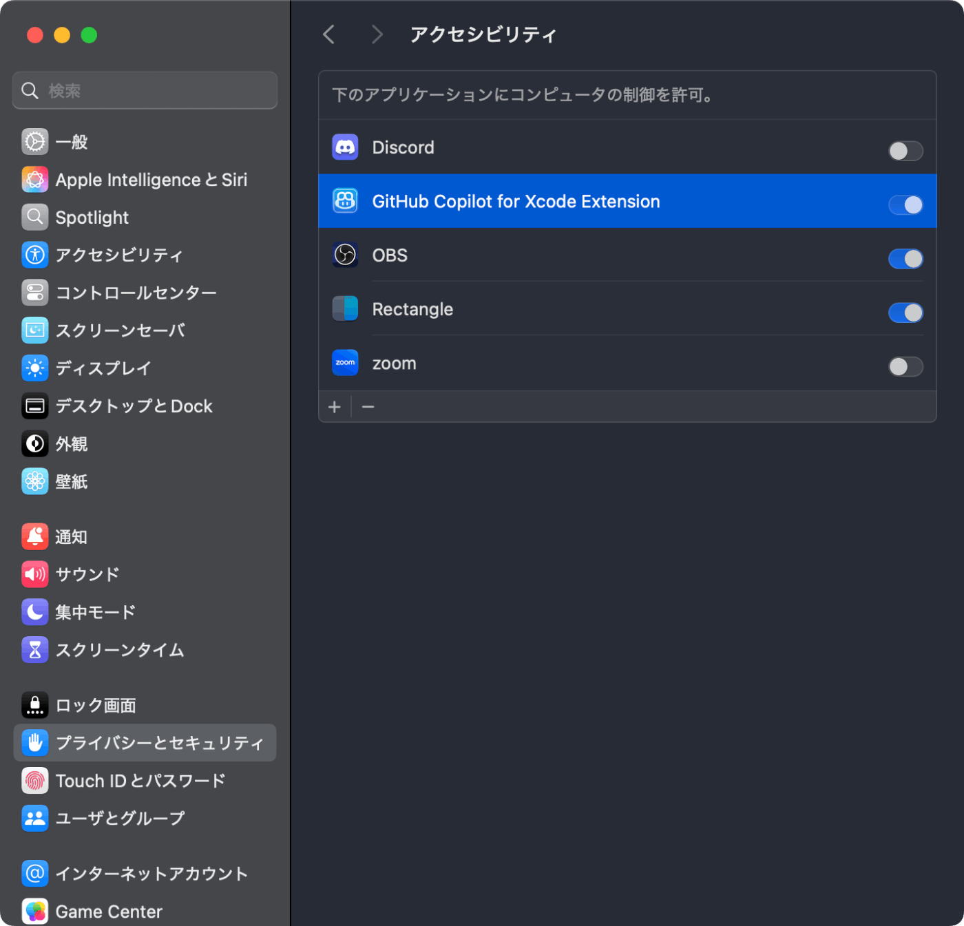The height and width of the screenshot is (926, 964).
Task: Select the OBS row label
Action: (x=390, y=255)
